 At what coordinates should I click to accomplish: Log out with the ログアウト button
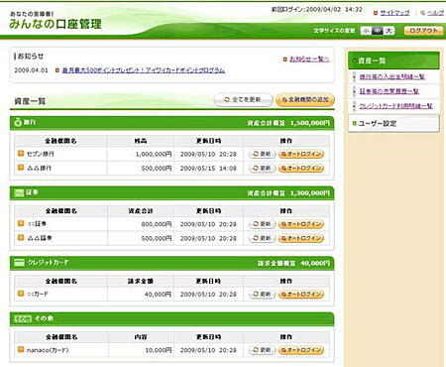coord(423,31)
